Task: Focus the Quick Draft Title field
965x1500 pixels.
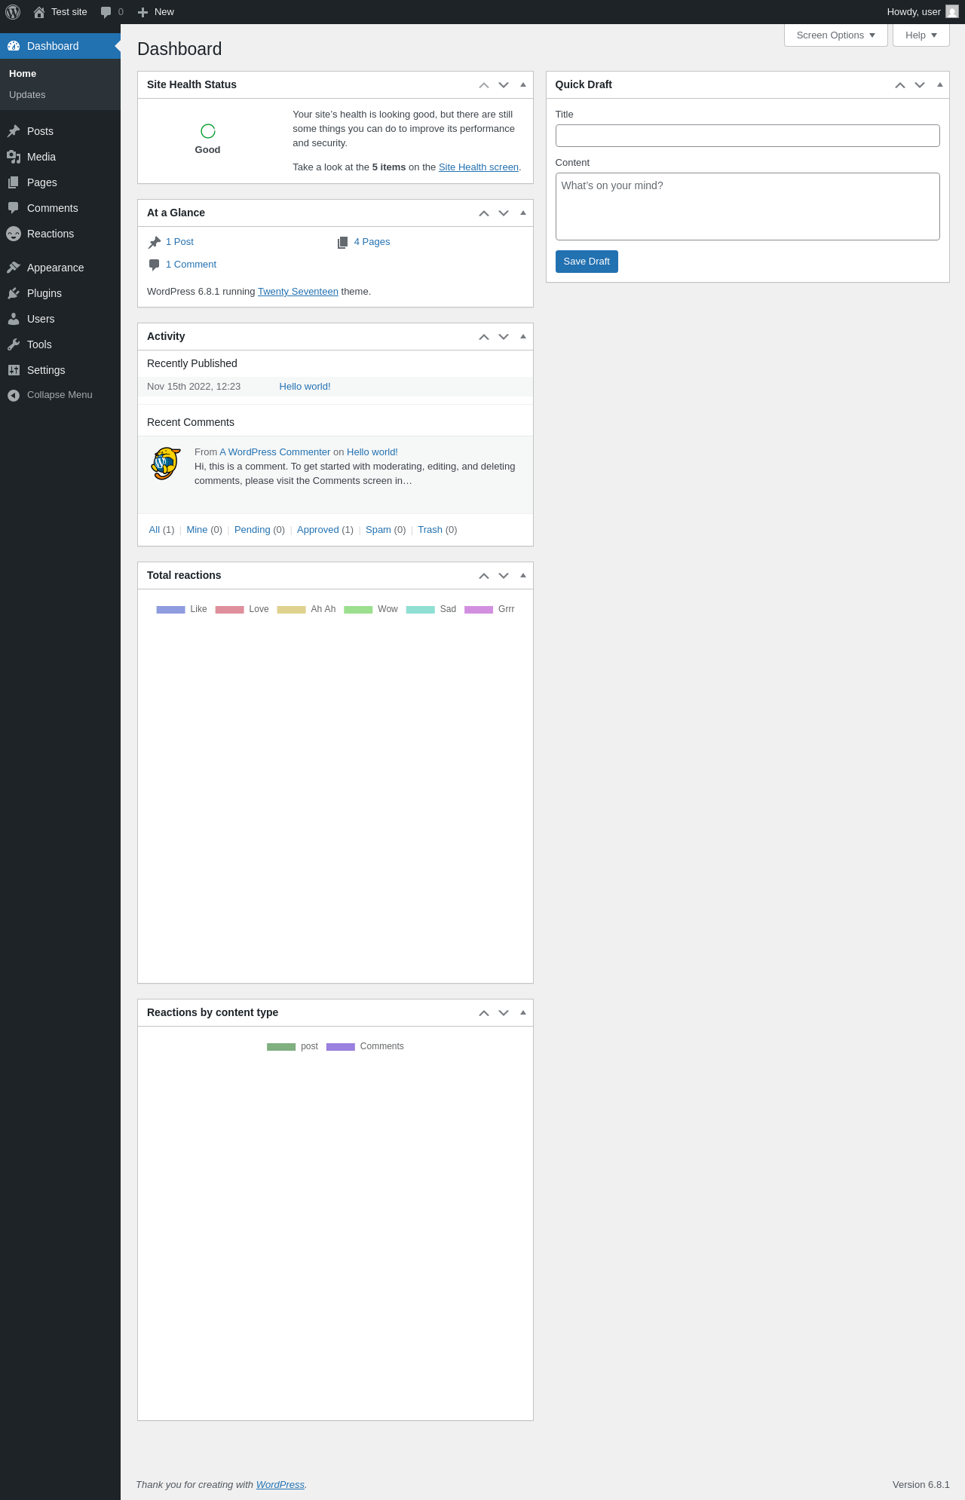Action: pos(748,136)
